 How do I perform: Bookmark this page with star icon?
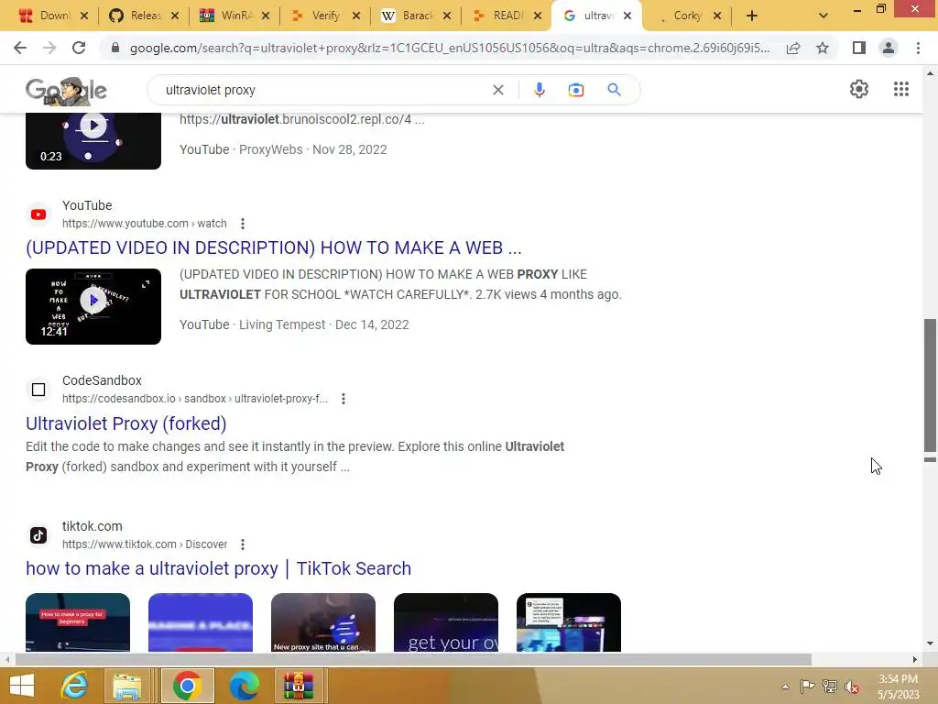(823, 48)
